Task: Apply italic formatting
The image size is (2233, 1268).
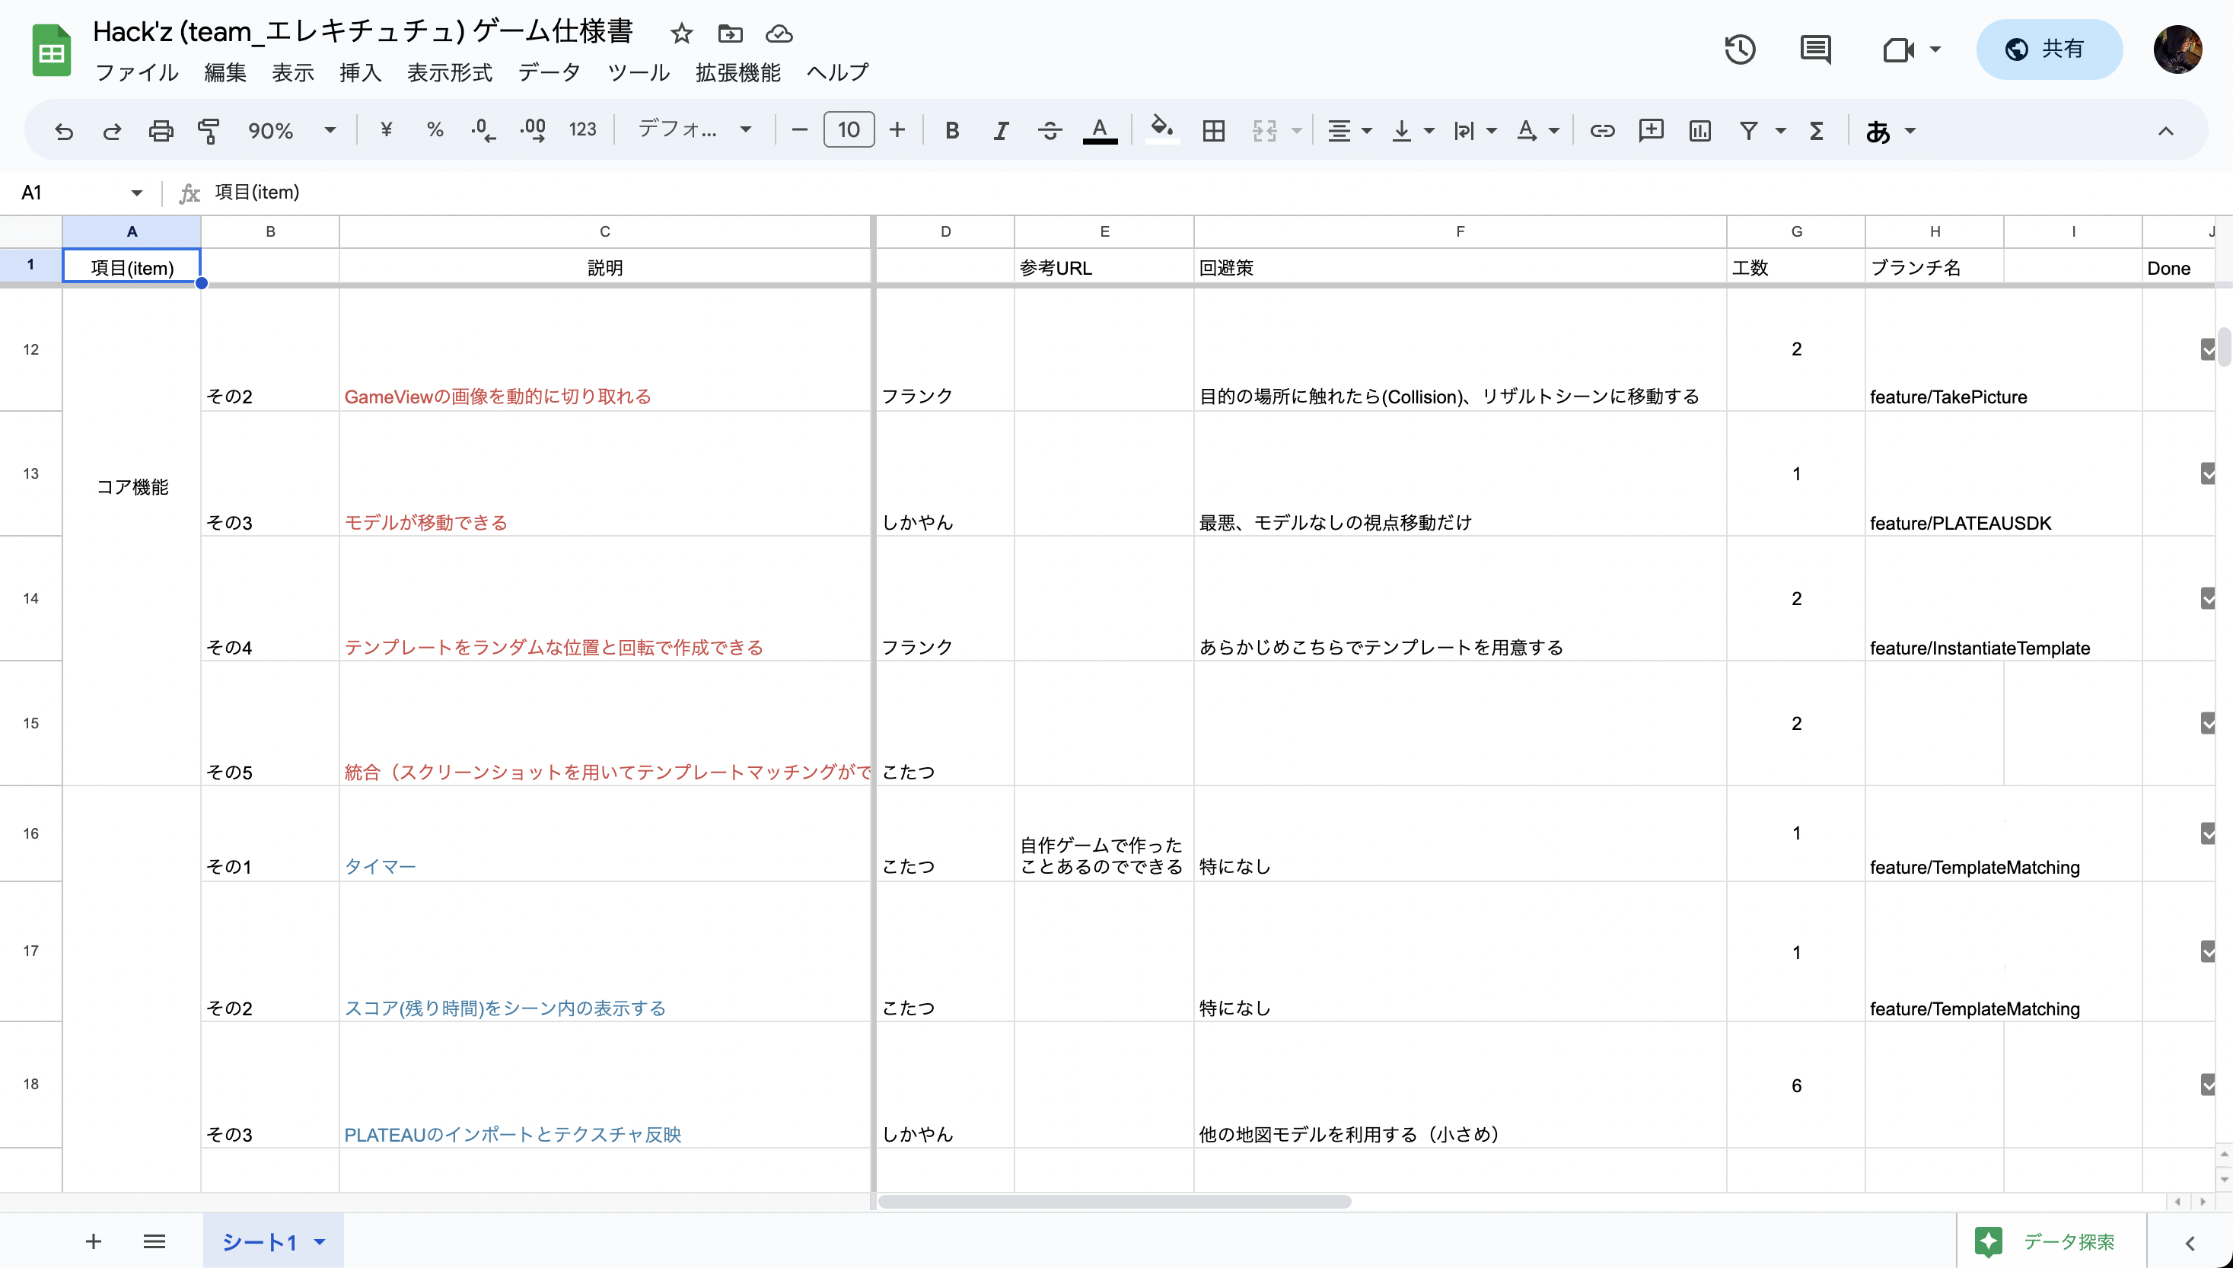Action: coord(1000,131)
